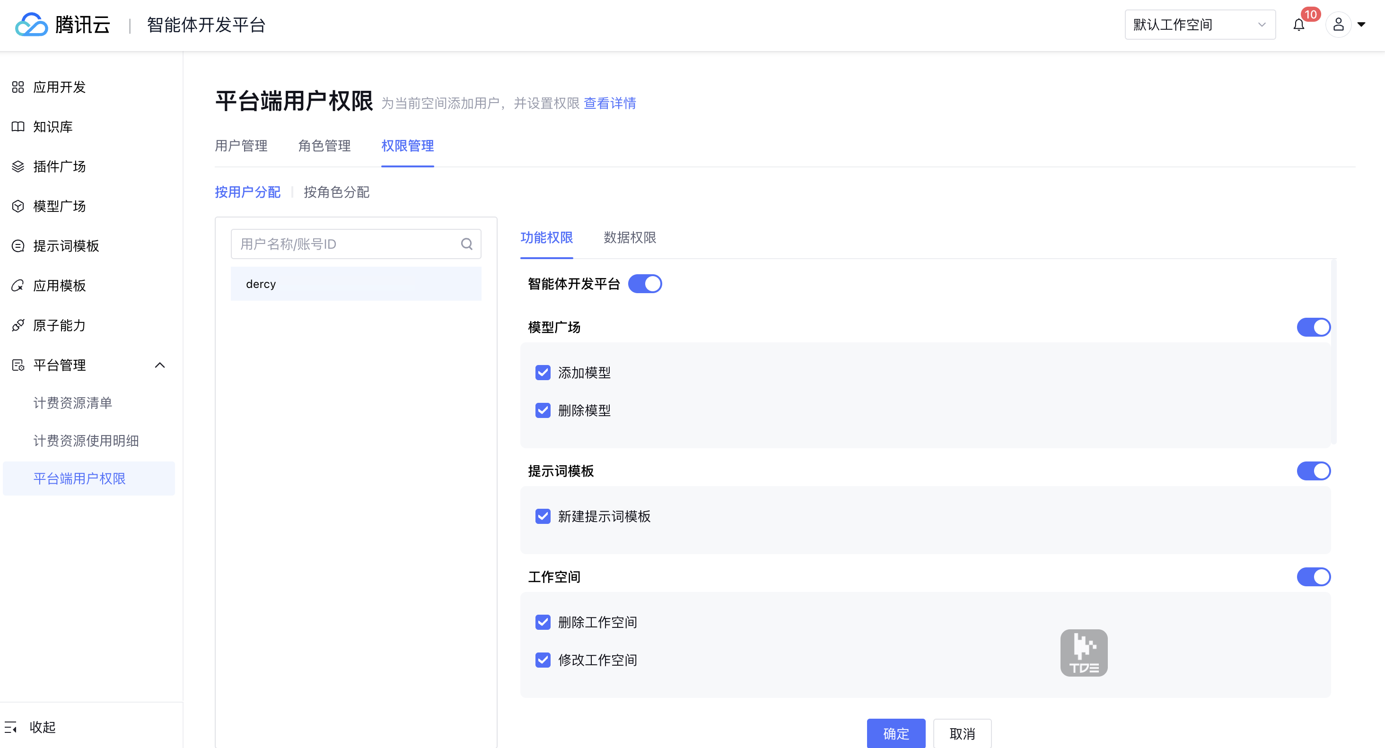The image size is (1385, 748).
Task: Open the 默认工作空间 dropdown
Action: pyautogui.click(x=1200, y=25)
